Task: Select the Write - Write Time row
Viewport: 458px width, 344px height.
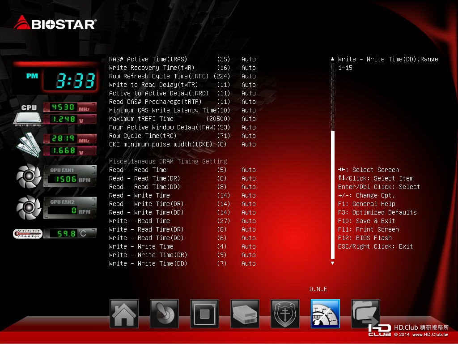Action: [182, 246]
